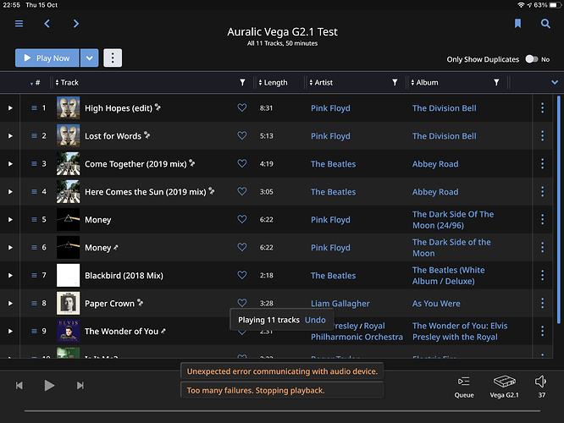
Task: Open bookmarks via the bookmark icon
Action: tap(517, 24)
